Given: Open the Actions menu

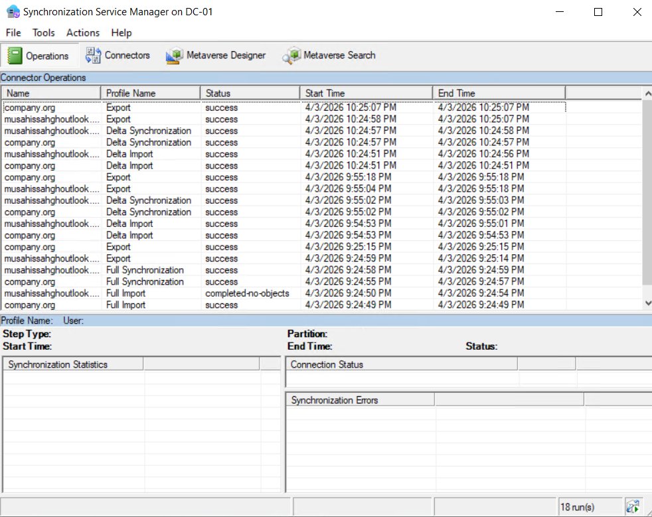Looking at the screenshot, I should 83,33.
